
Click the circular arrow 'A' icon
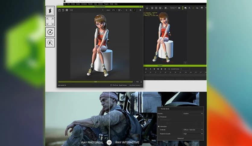pyautogui.click(x=50, y=32)
